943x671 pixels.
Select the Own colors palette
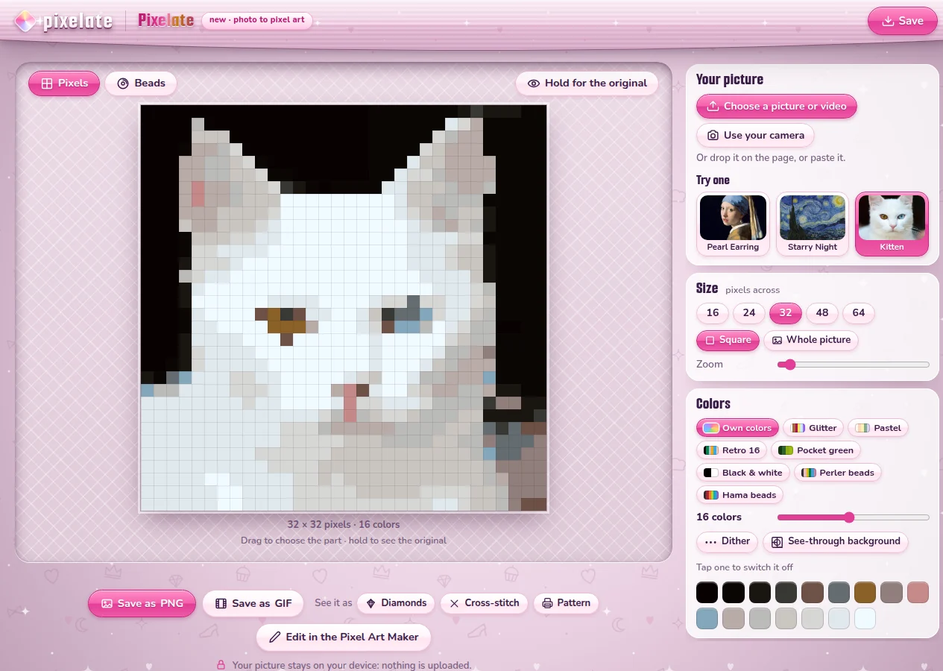[x=737, y=428]
